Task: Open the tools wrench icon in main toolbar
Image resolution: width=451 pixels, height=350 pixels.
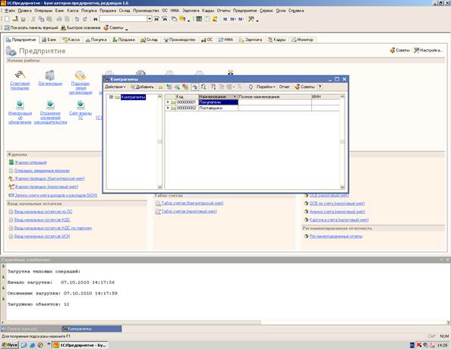Action: pos(251,19)
